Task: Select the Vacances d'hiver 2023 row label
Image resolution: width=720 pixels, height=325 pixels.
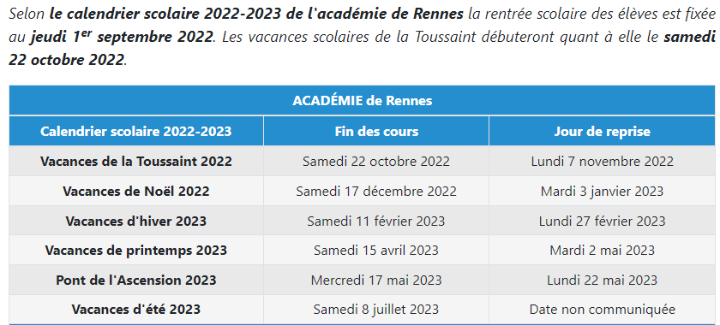Action: [136, 221]
